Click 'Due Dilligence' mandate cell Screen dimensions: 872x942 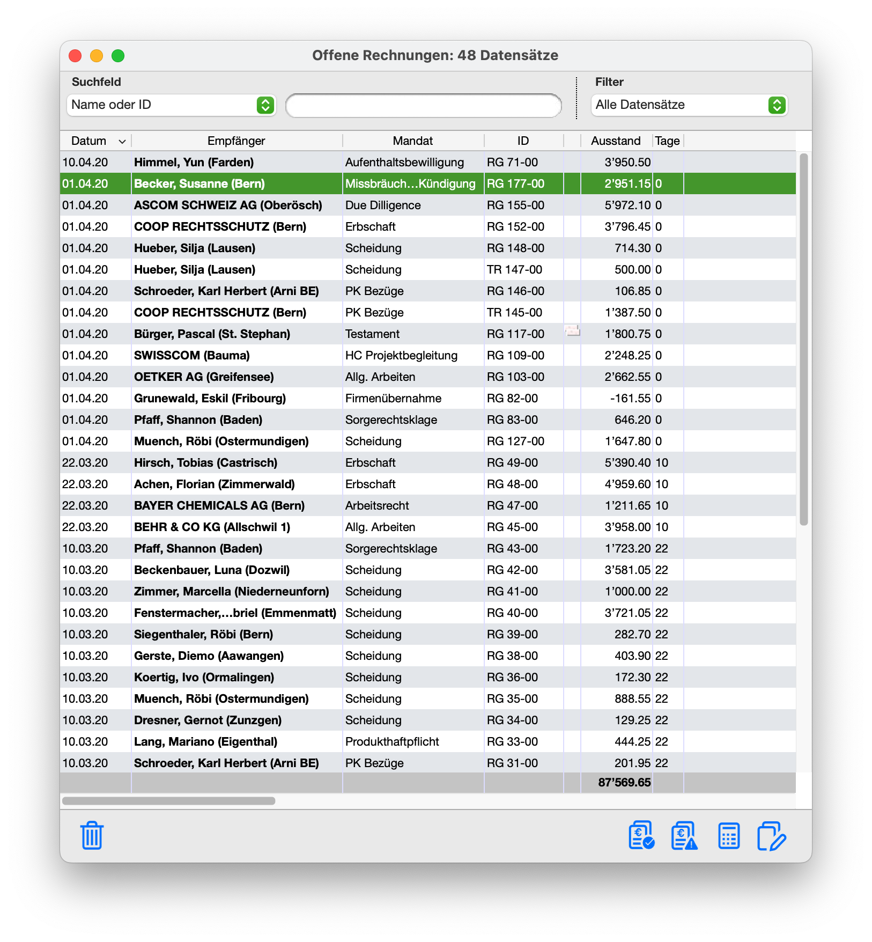[383, 205]
